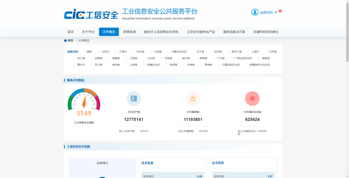Open the 关于平台 navigation tab

[x=88, y=32]
